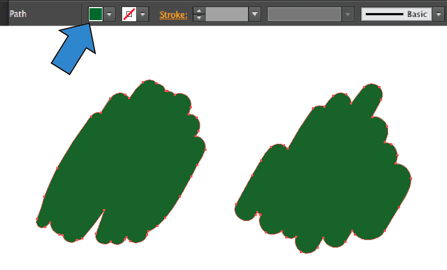Expand the stroke color dropdown arrow
This screenshot has width=447, height=270.
(x=143, y=15)
